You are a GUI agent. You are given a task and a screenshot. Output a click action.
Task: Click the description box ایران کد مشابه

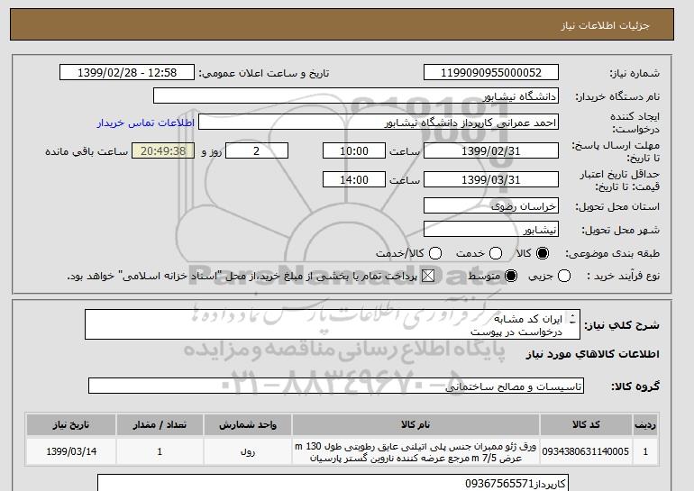point(333,324)
